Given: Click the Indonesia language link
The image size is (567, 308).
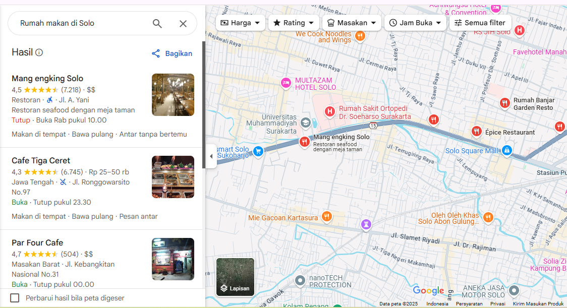Looking at the screenshot, I should click(437, 303).
